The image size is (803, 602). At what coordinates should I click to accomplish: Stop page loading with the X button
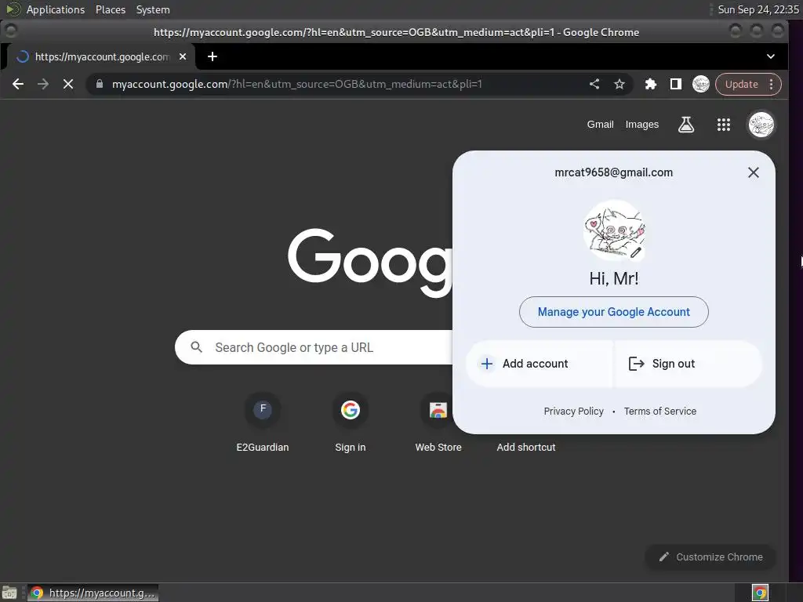(x=68, y=84)
